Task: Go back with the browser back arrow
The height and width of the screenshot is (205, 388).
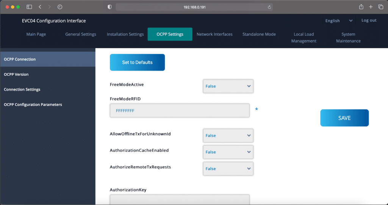Action: 40,7
